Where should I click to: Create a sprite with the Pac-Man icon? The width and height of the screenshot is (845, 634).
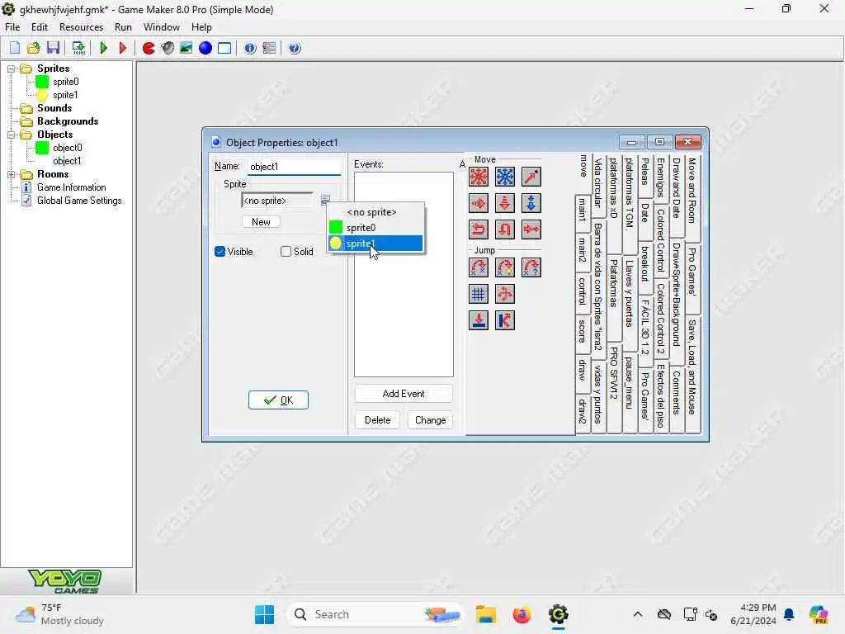click(x=149, y=48)
